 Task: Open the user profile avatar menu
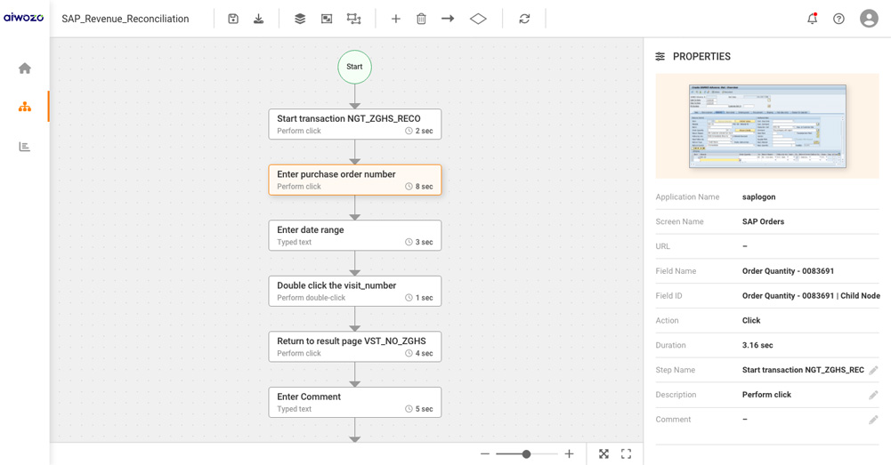coord(869,19)
